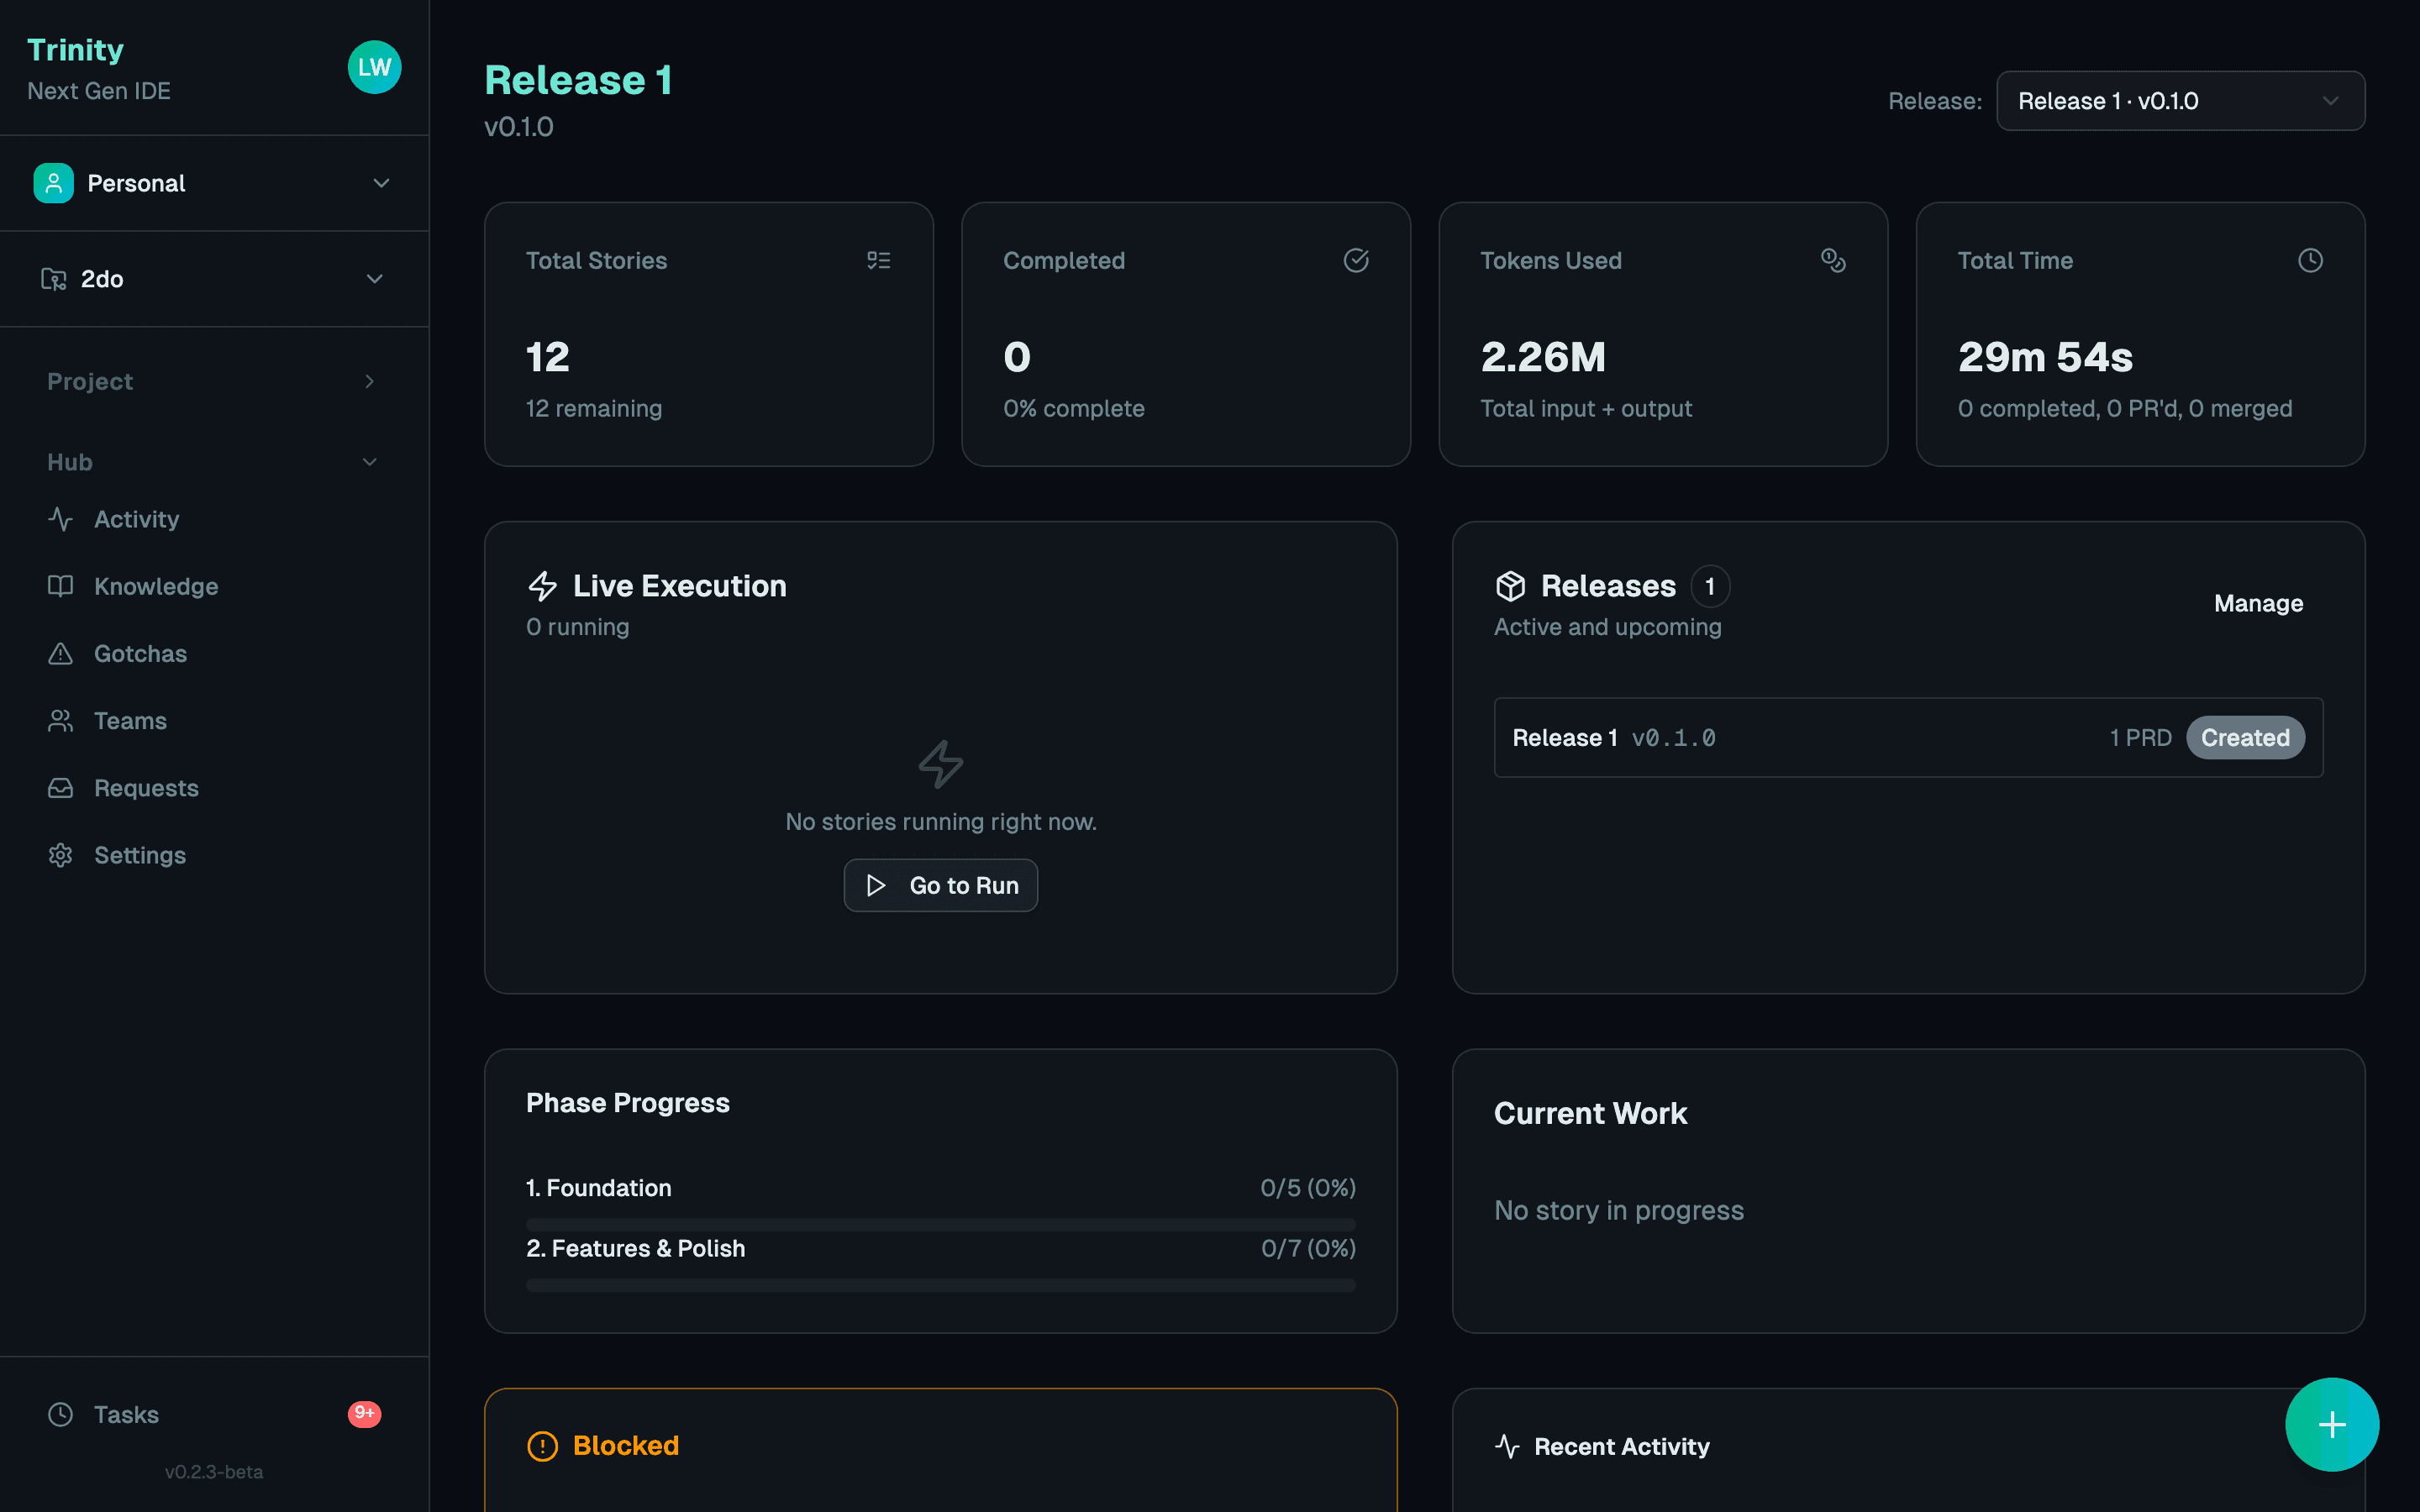The width and height of the screenshot is (2420, 1512).
Task: Click the Settings gear icon
Action: click(x=61, y=855)
